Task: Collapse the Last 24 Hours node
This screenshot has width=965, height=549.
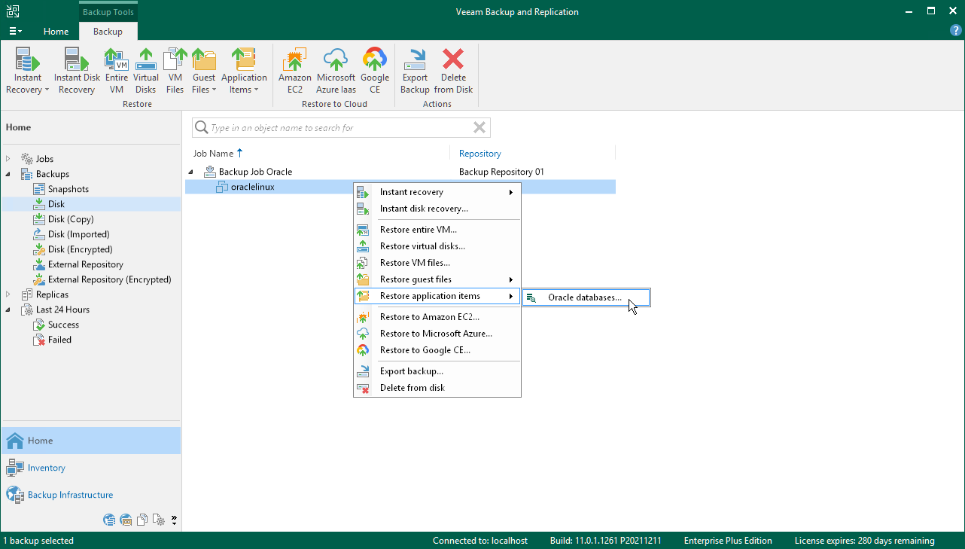Action: [x=8, y=310]
